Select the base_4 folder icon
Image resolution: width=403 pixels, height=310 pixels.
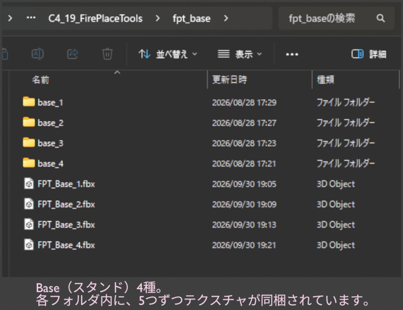(x=29, y=163)
